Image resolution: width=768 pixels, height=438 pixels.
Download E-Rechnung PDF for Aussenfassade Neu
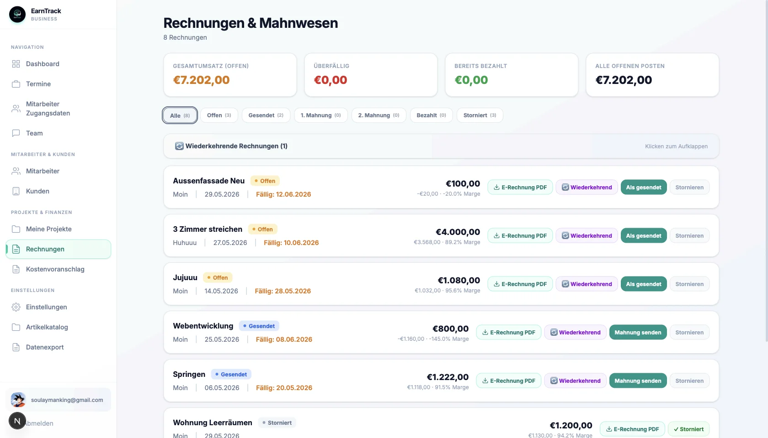(520, 188)
